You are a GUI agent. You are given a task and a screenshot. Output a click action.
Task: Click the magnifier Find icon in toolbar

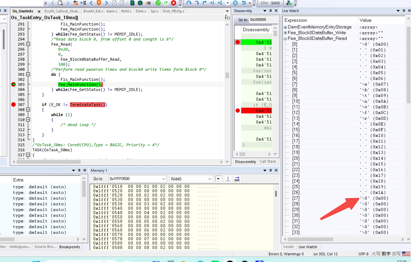click(x=60, y=3)
